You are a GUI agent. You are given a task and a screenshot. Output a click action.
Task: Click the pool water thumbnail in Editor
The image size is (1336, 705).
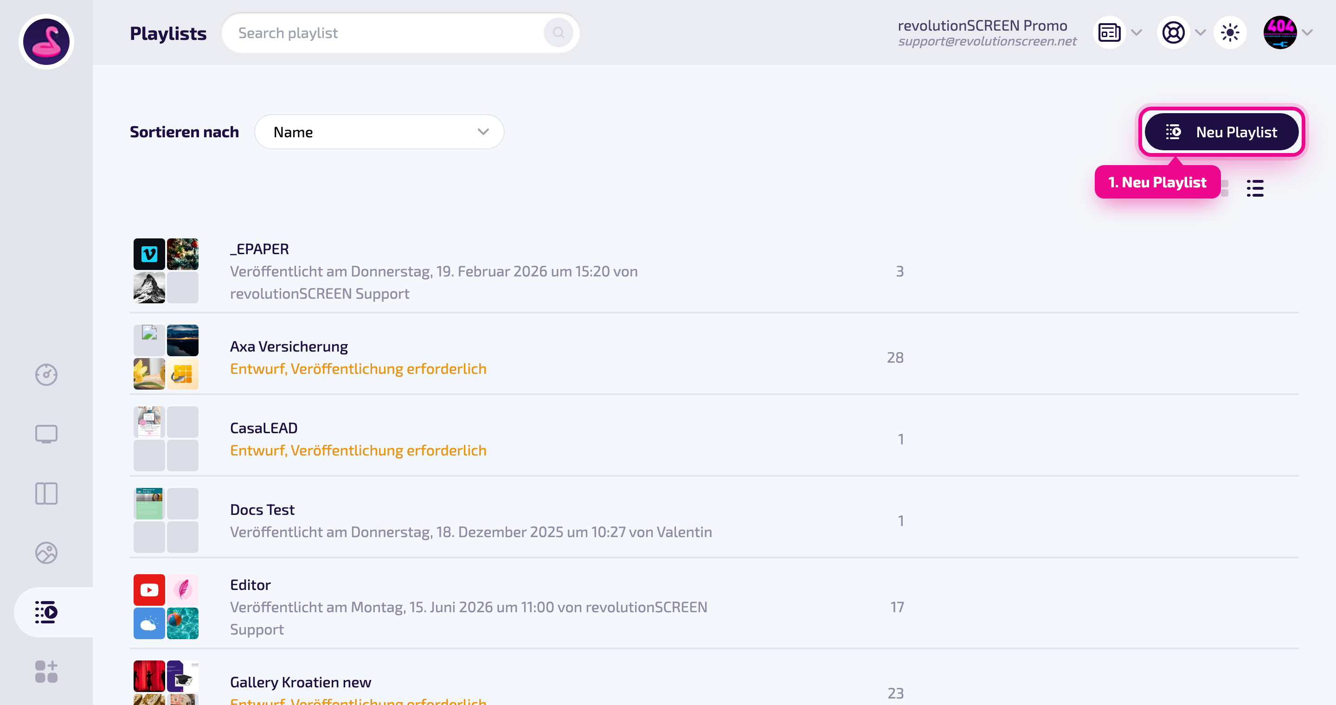click(183, 623)
